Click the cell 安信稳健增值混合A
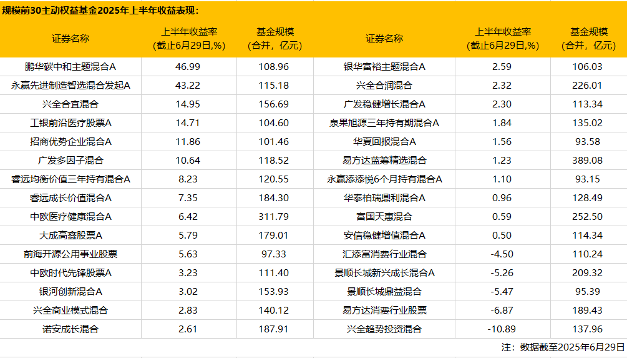 click(x=384, y=236)
